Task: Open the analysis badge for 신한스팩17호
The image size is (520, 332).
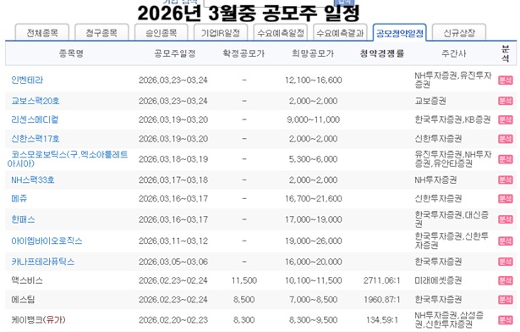Action: [505, 139]
